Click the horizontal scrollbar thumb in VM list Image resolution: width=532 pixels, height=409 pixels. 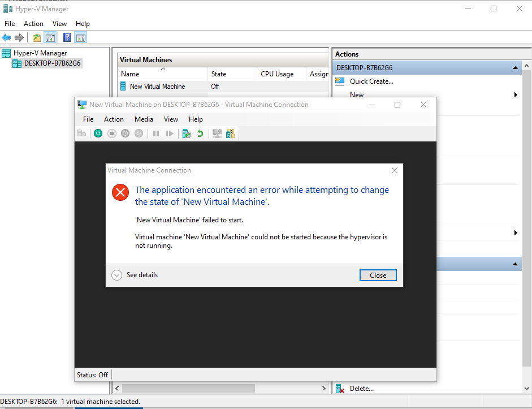tap(188, 388)
